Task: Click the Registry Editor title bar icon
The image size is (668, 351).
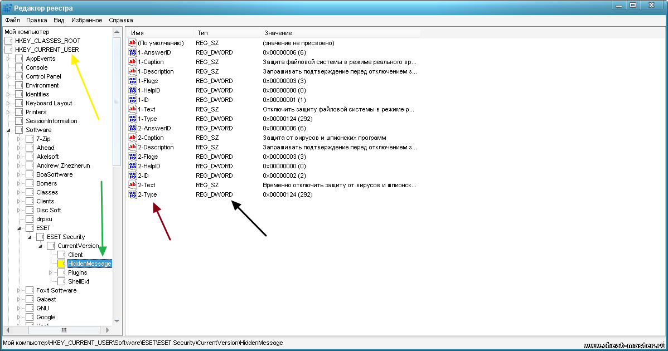Action: (x=7, y=8)
